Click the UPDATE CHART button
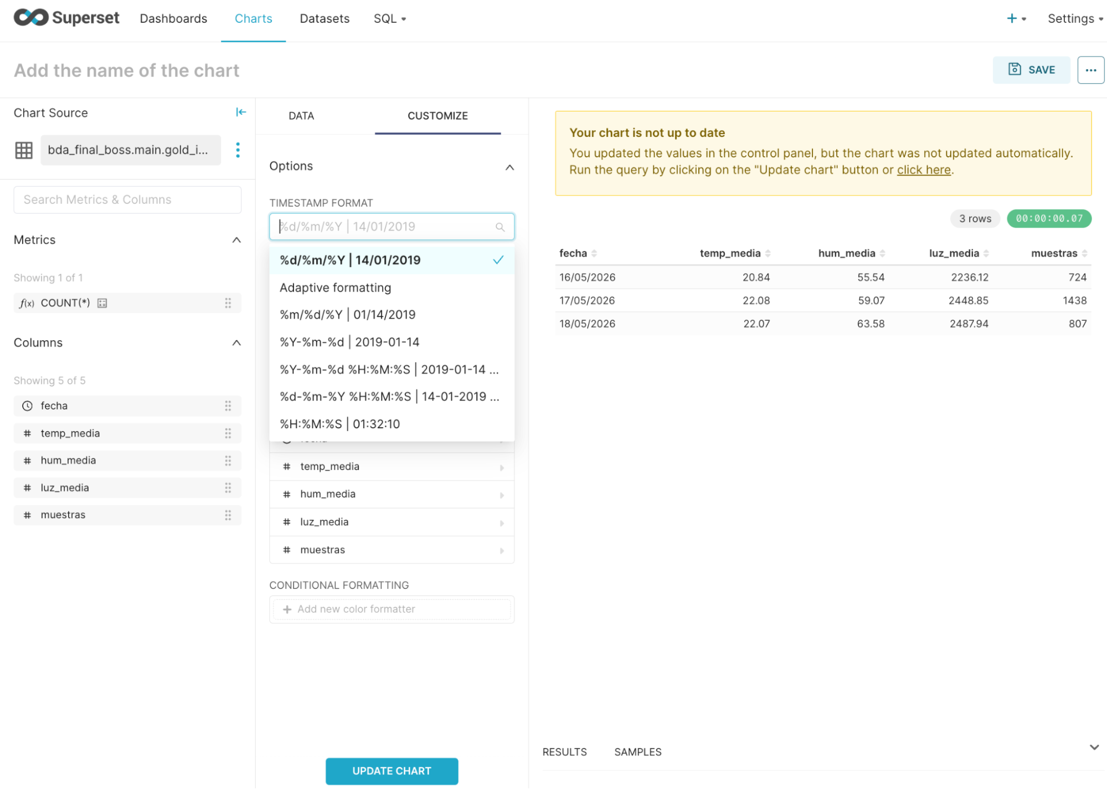 click(x=392, y=771)
